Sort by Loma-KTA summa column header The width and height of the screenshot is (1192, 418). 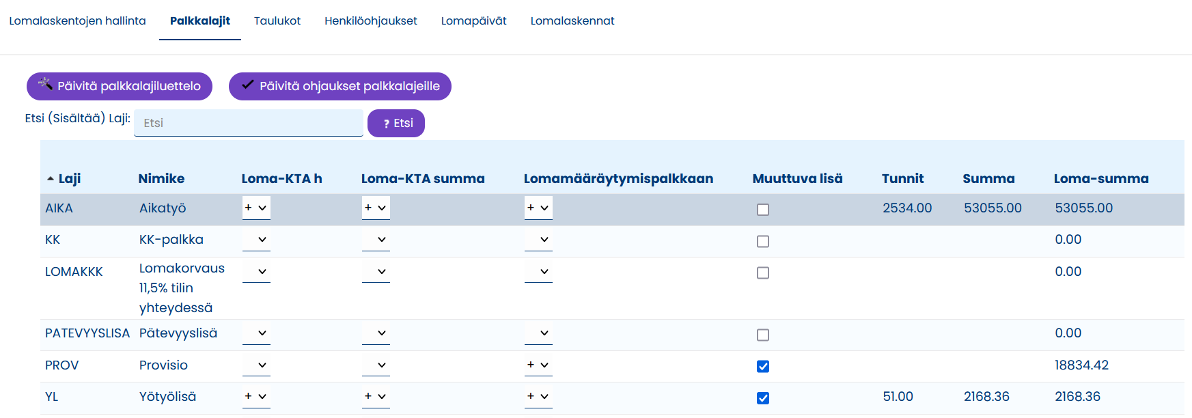[x=423, y=178]
